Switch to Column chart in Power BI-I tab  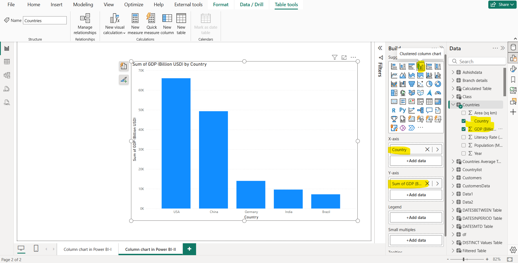87,249
